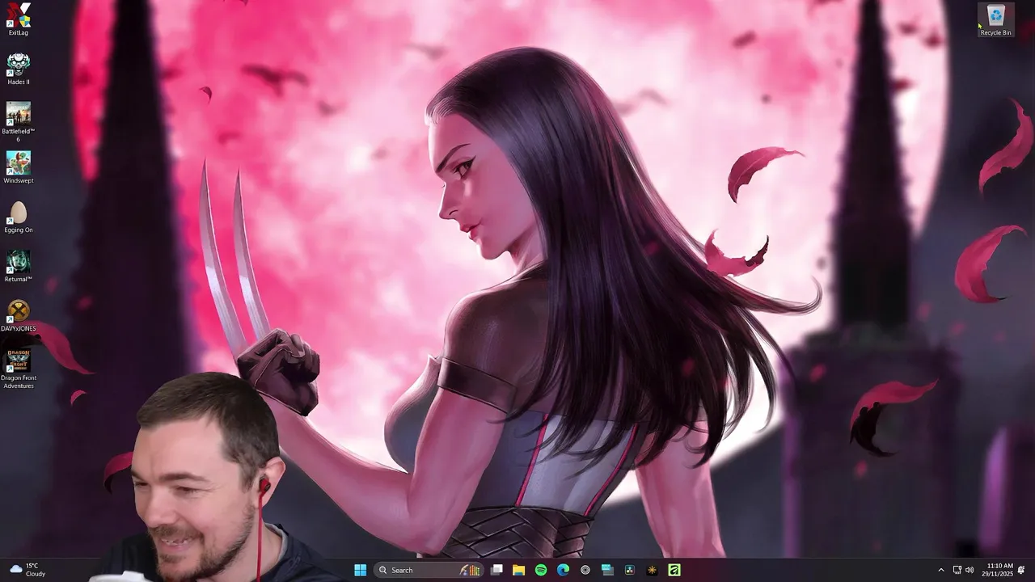Click the Egging On egg icon
The width and height of the screenshot is (1035, 582).
pyautogui.click(x=18, y=217)
